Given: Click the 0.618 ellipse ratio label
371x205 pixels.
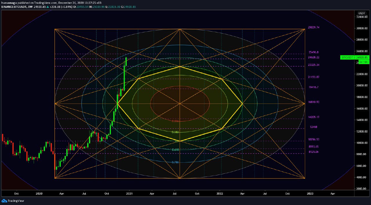Looking at the screenshot, I should pos(175,150).
